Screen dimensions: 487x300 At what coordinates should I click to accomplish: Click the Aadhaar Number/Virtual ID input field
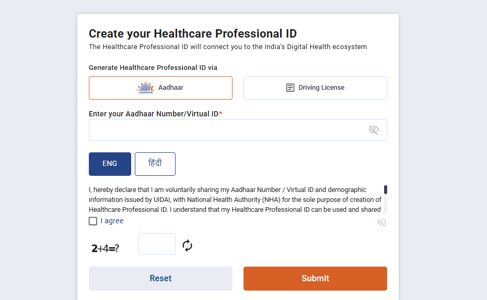238,130
